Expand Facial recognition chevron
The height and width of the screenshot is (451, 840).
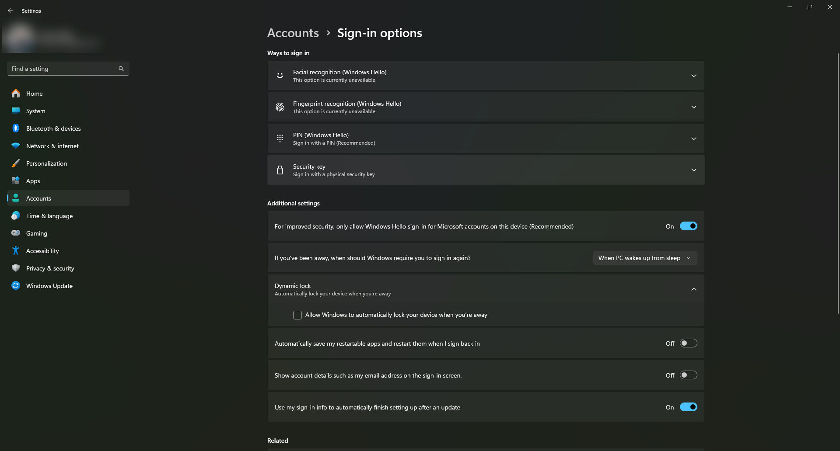(694, 76)
